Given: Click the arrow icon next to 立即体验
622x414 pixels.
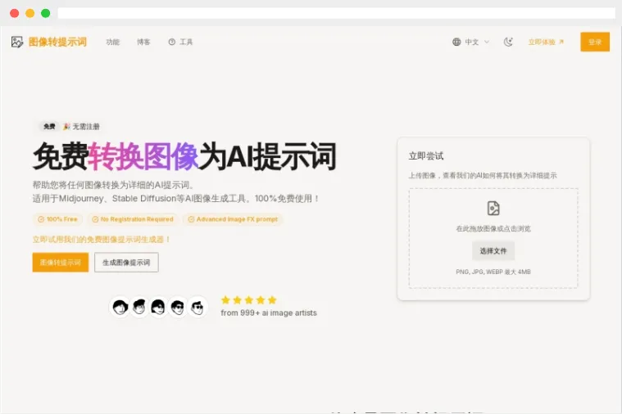Looking at the screenshot, I should [x=561, y=42].
